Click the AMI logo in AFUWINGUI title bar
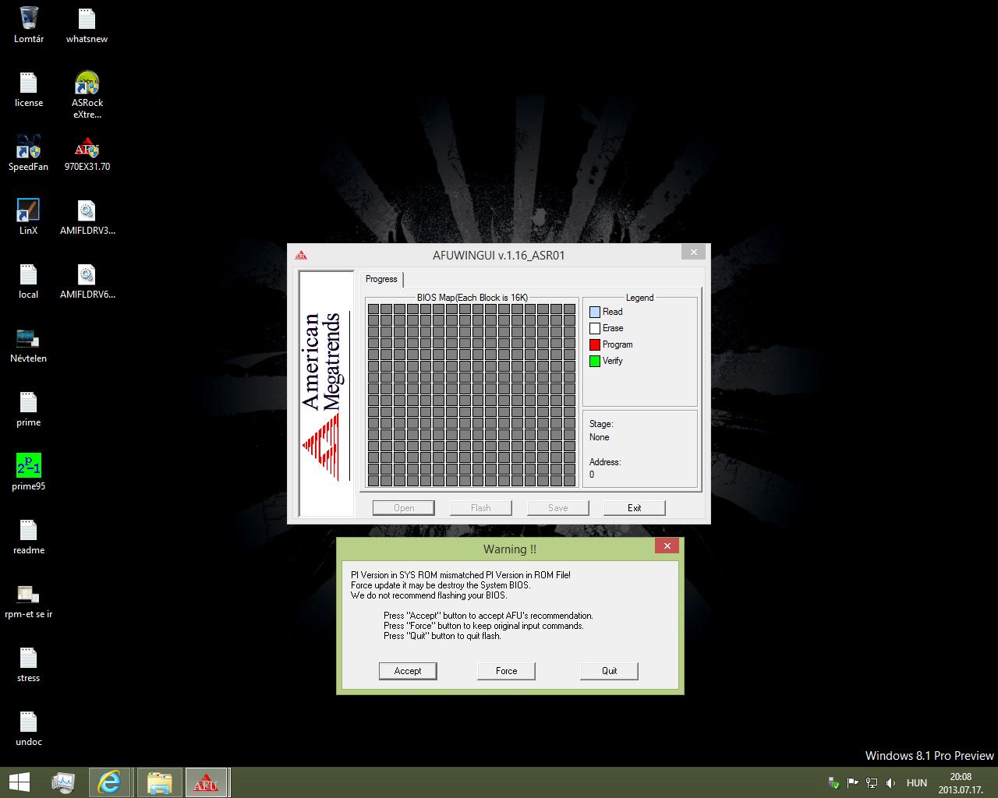This screenshot has width=998, height=798. (x=301, y=255)
